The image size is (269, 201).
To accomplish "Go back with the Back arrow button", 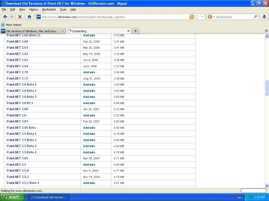I will [x=5, y=17].
